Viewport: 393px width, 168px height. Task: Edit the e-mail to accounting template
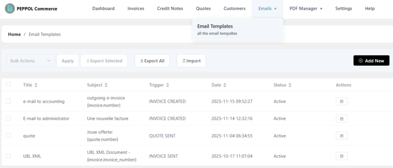342,102
